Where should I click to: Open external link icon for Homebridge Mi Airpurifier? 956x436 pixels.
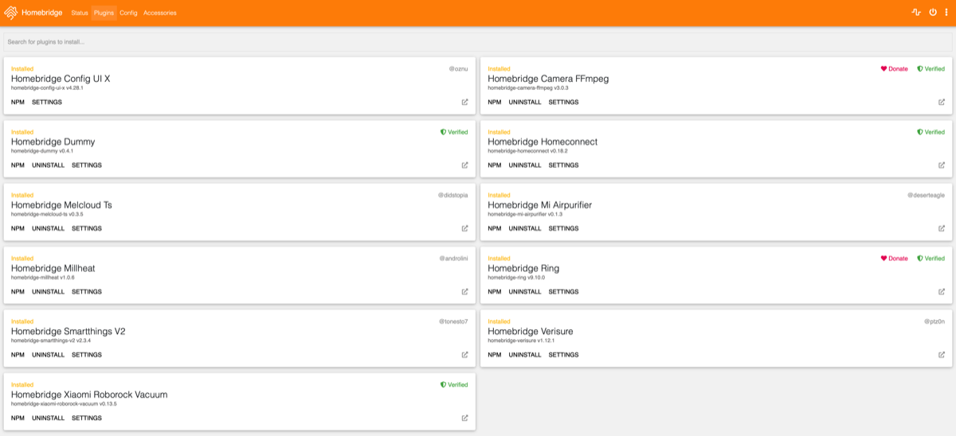(x=942, y=228)
